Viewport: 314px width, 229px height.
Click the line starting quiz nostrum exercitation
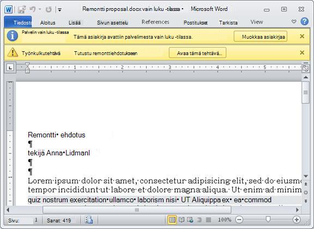(149, 200)
